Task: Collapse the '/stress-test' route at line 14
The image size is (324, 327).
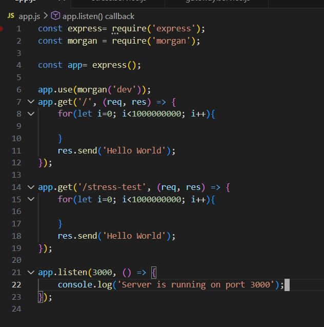Action: (x=31, y=187)
